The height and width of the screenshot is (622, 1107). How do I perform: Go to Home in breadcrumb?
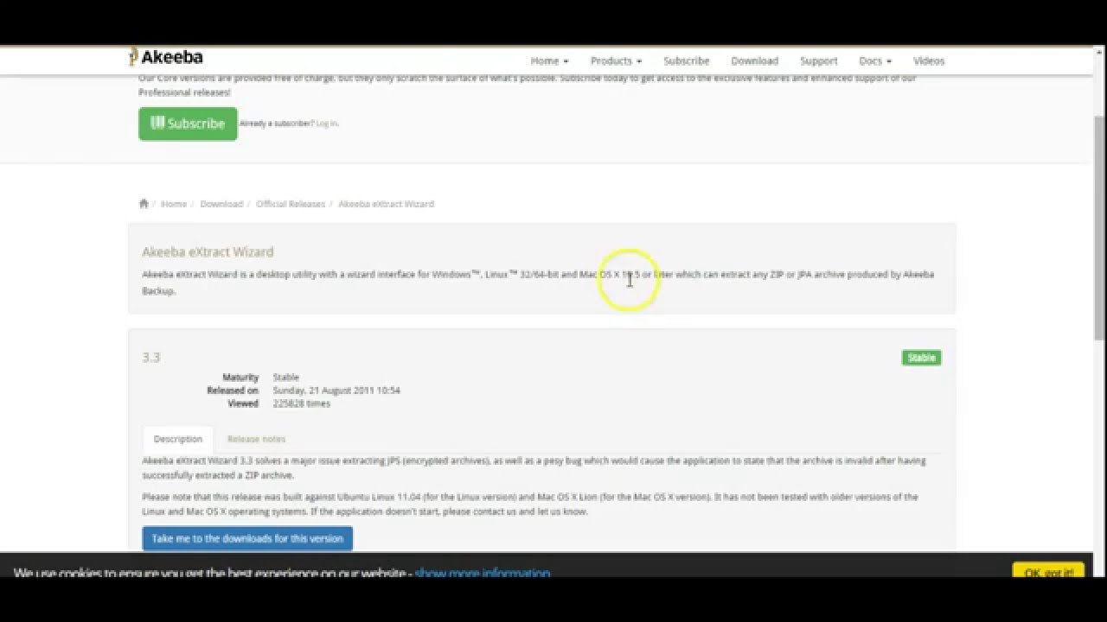(x=174, y=204)
